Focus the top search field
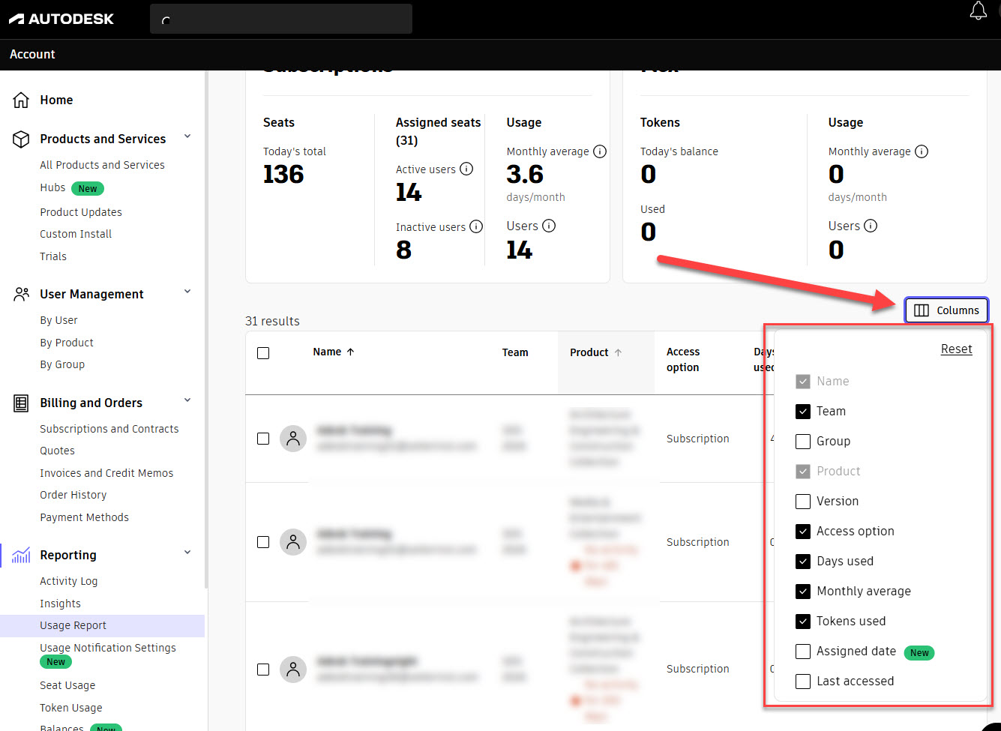Viewport: 1001px width, 731px height. [x=281, y=19]
